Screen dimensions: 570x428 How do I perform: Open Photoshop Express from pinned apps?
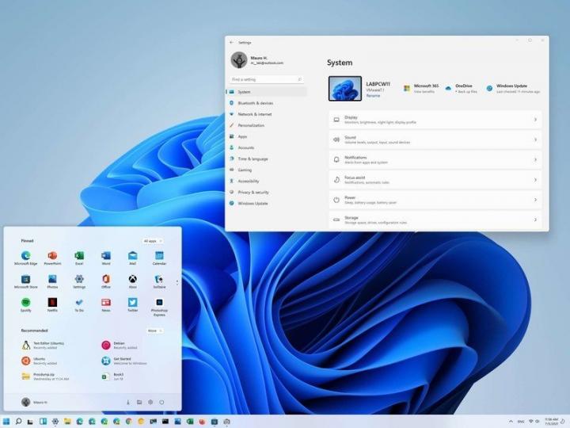point(159,304)
